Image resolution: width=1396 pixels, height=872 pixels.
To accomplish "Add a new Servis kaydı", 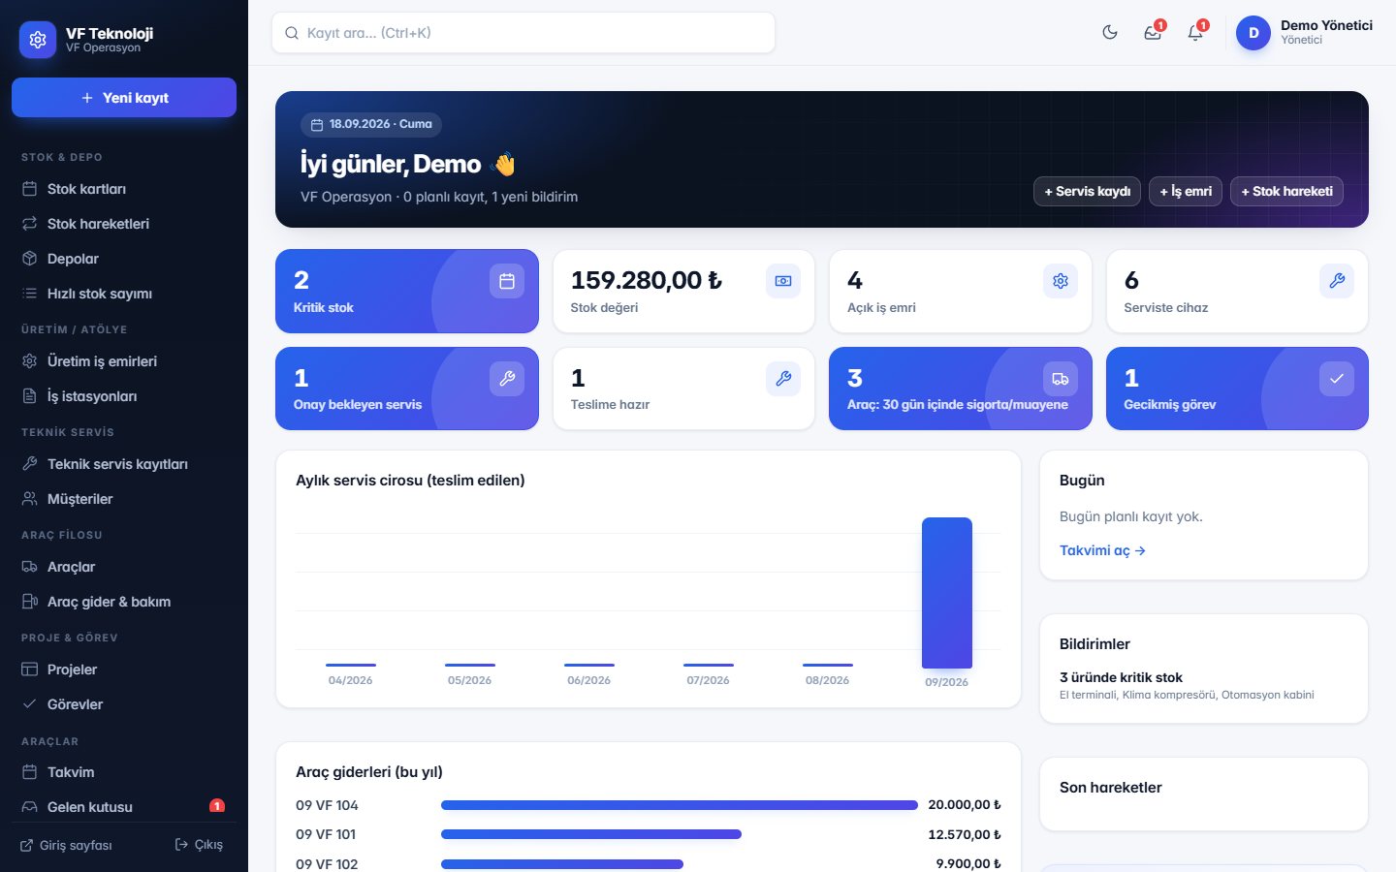I will (1087, 192).
